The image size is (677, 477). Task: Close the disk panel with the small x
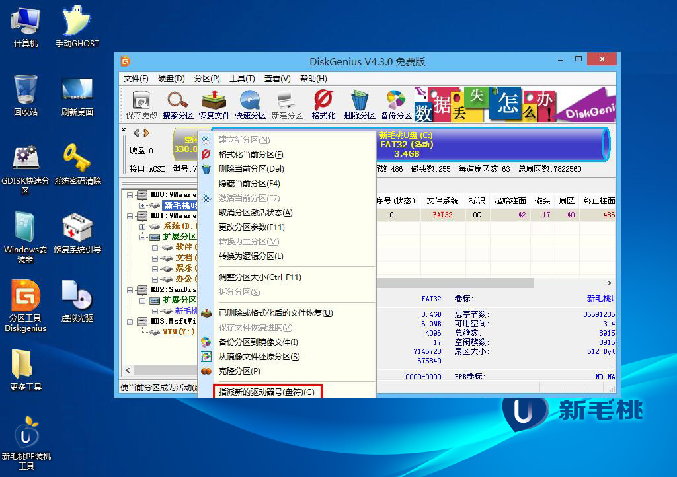(x=124, y=129)
